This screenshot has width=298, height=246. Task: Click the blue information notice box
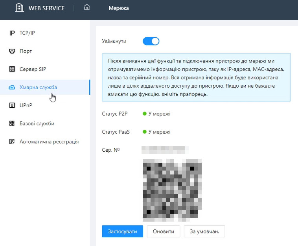196,78
